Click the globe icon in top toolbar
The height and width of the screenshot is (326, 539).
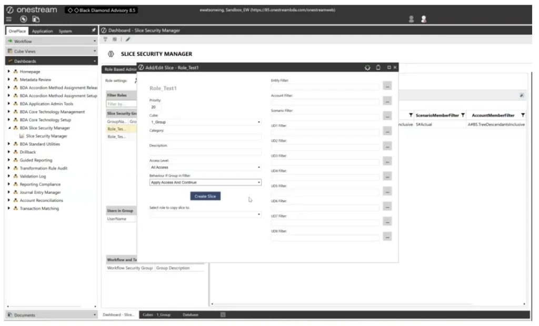pos(23,19)
